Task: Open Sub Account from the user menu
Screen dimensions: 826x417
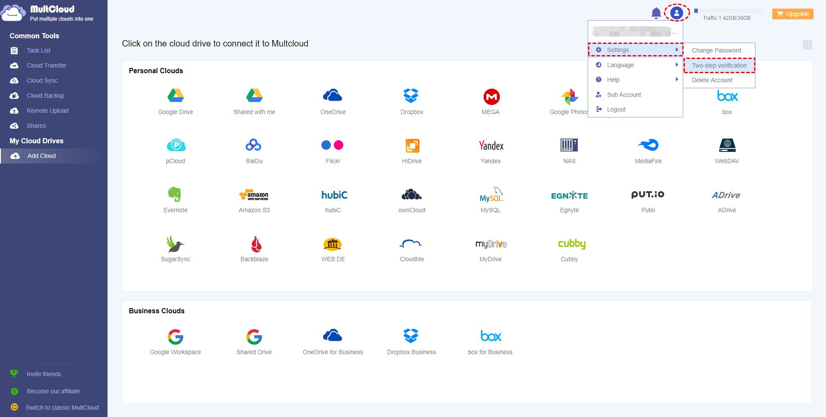Action: (635, 95)
